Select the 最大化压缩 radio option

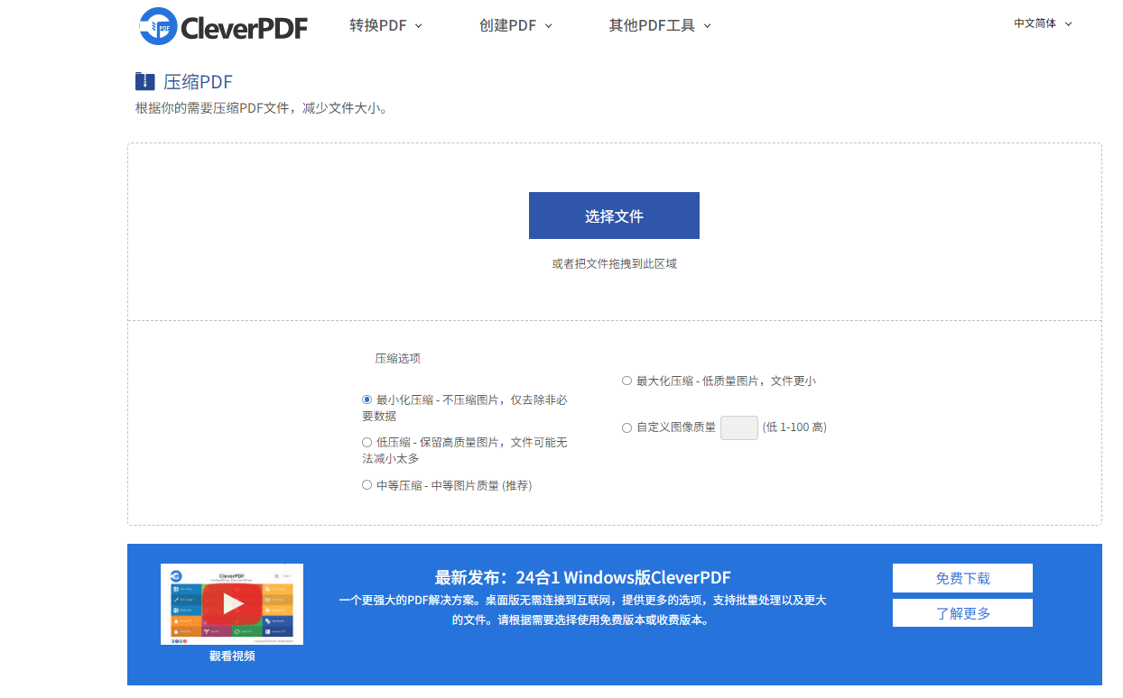(627, 381)
